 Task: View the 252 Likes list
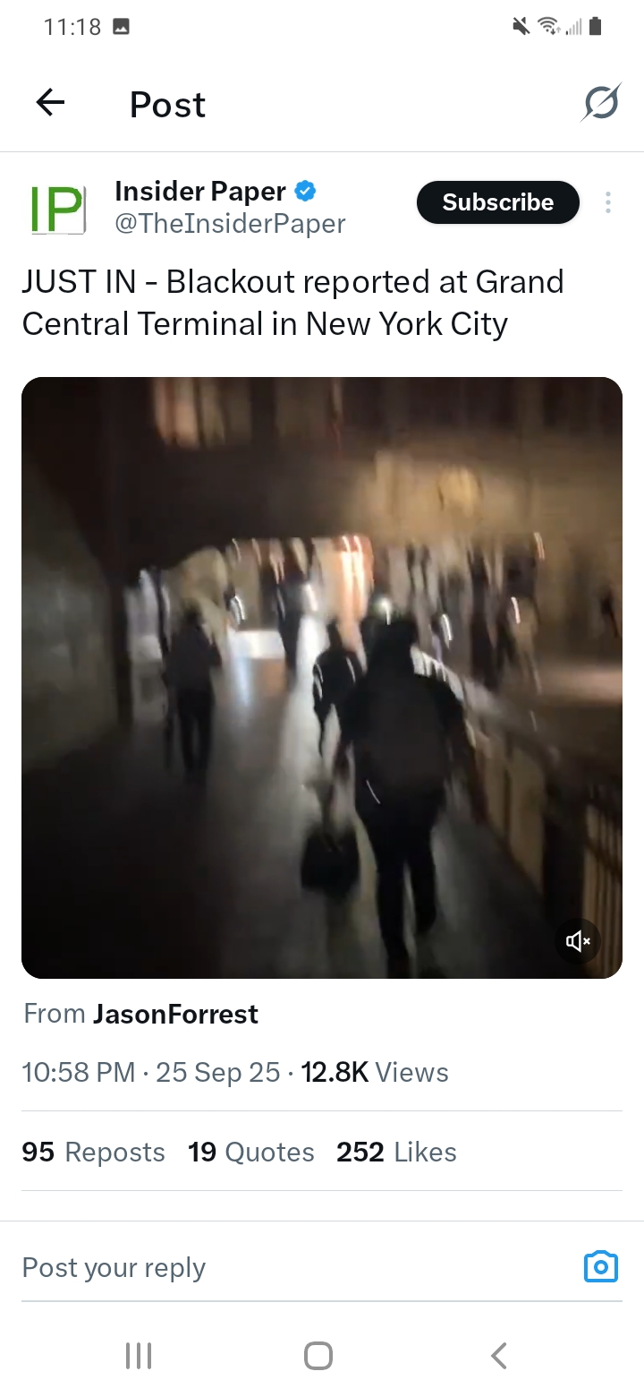coord(396,1152)
